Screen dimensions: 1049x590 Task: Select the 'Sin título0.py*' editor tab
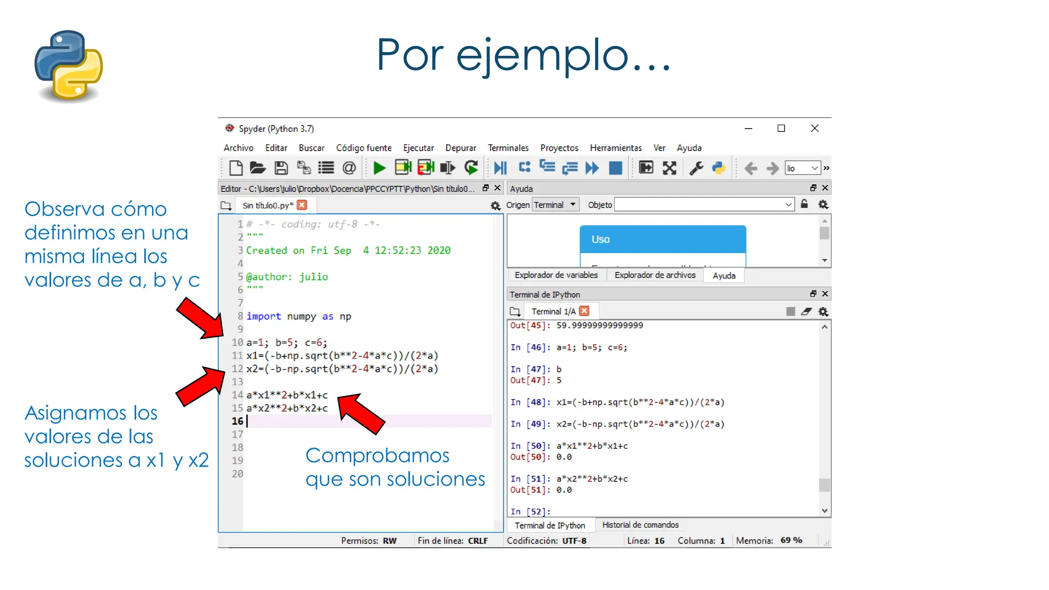pyautogui.click(x=268, y=205)
